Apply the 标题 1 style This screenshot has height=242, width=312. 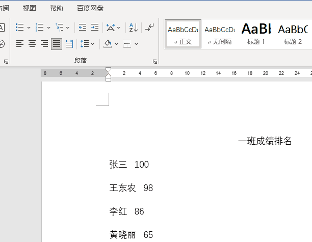[256, 34]
